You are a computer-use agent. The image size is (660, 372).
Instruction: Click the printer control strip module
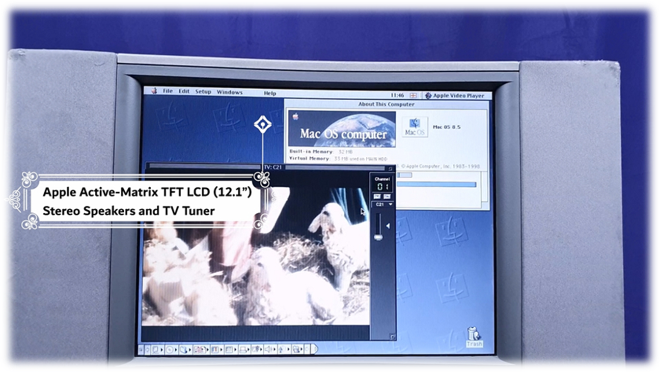tap(244, 350)
